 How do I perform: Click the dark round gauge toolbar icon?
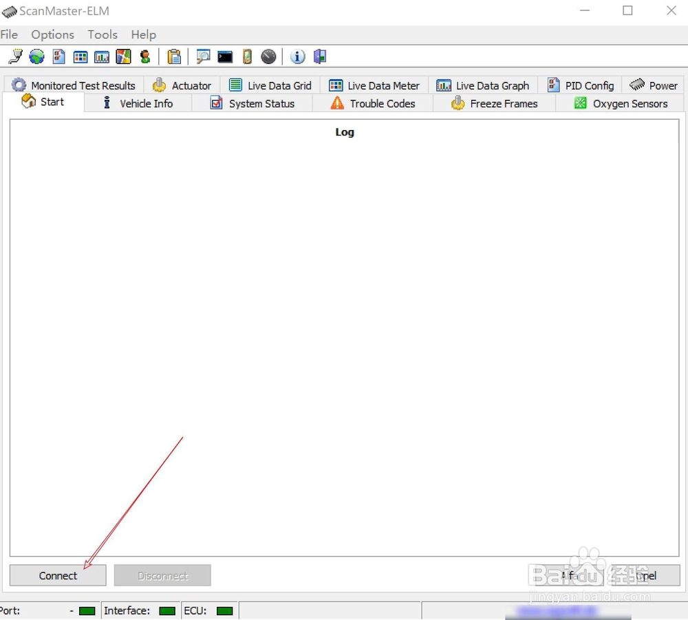tap(268, 56)
